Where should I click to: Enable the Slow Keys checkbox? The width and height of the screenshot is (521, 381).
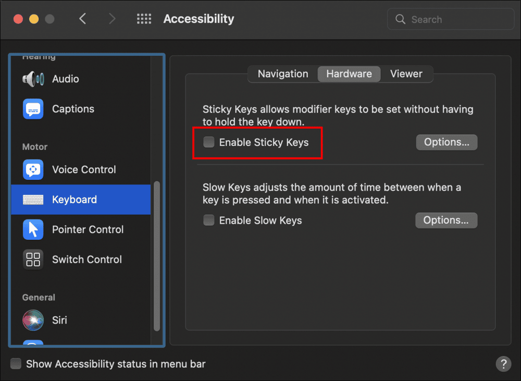click(209, 220)
